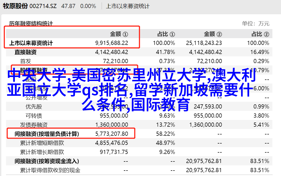
Task: Click the total amount 9,915,688.22
Action: (112, 43)
